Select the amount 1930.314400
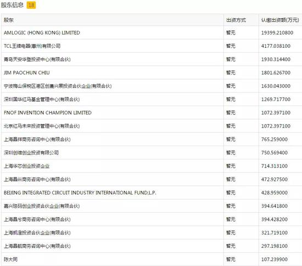Viewport: 302px width, 266px height. [x=276, y=59]
